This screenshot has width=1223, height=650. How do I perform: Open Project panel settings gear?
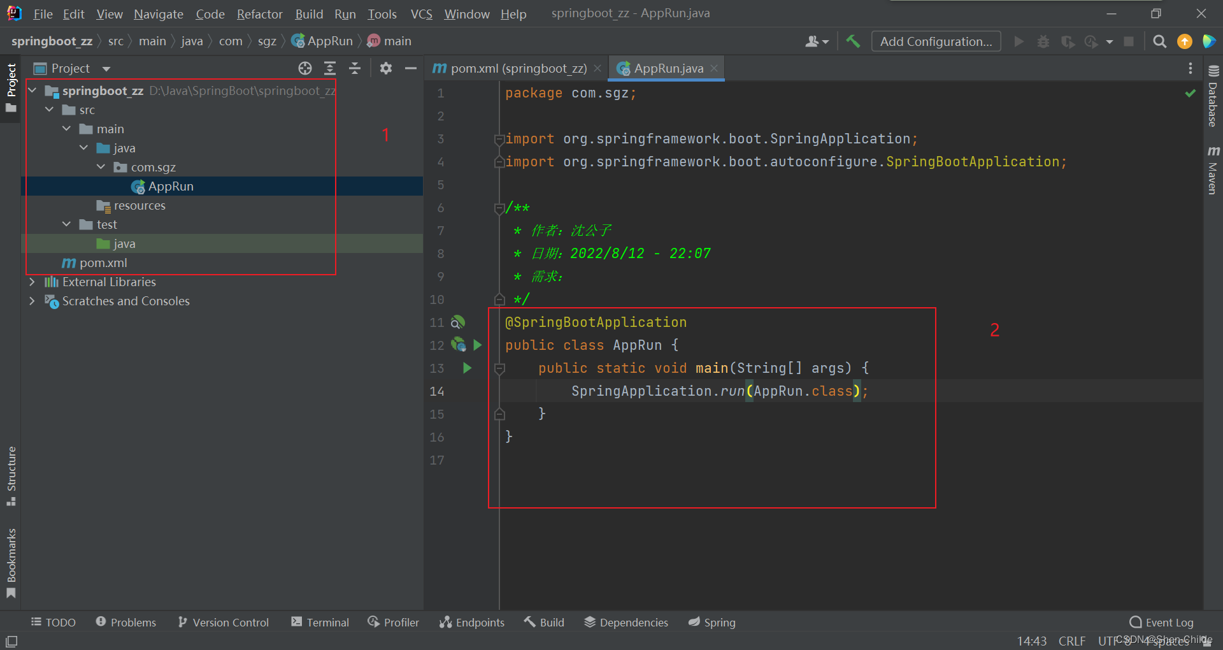[x=386, y=68]
